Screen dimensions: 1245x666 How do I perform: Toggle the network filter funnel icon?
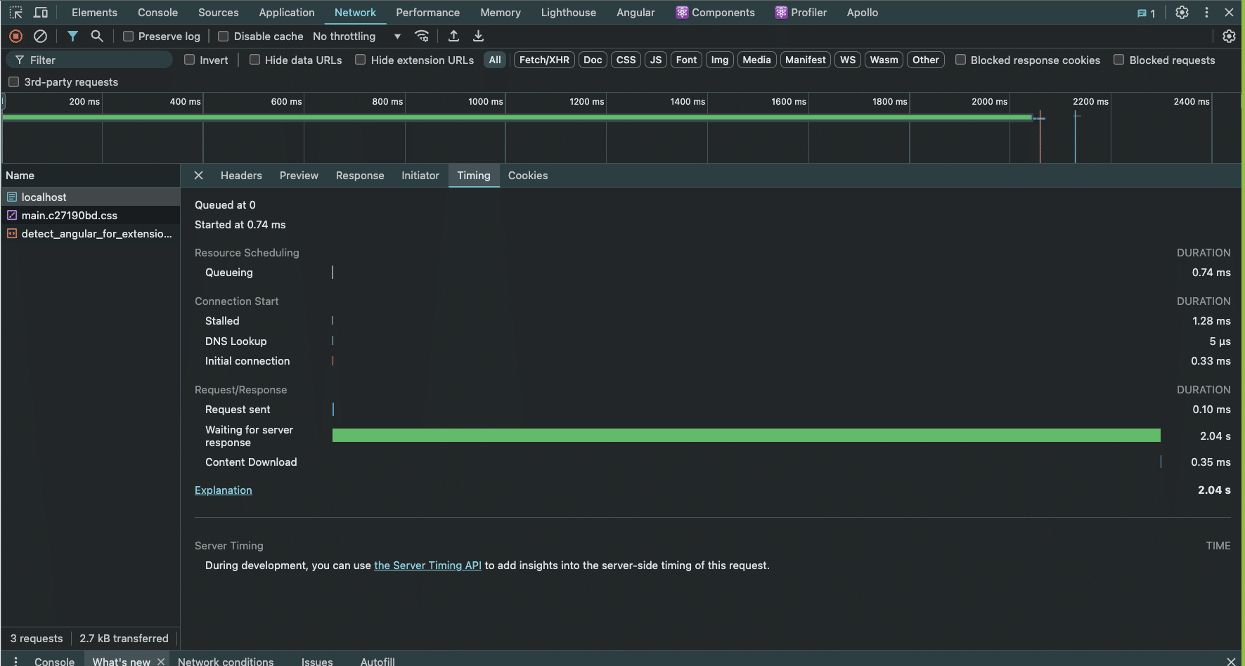[72, 36]
